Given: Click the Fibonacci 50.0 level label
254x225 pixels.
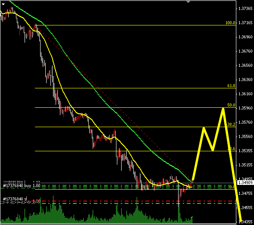Looking at the screenshot, I should [x=231, y=105].
